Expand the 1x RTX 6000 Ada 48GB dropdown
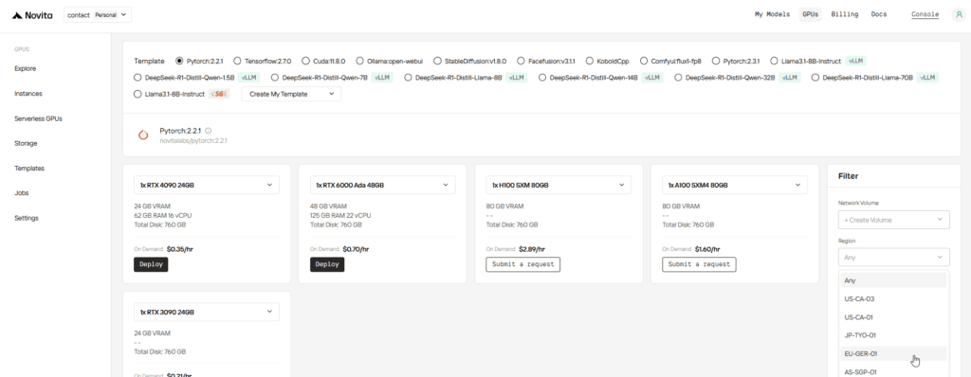Image resolution: width=971 pixels, height=377 pixels. (x=383, y=185)
